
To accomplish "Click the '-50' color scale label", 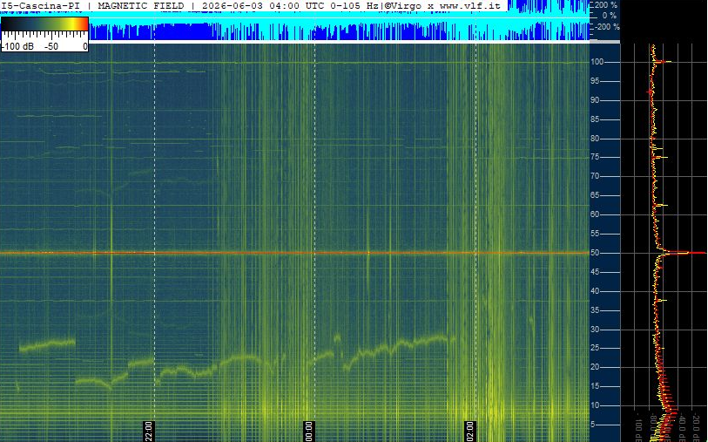I will (x=51, y=46).
